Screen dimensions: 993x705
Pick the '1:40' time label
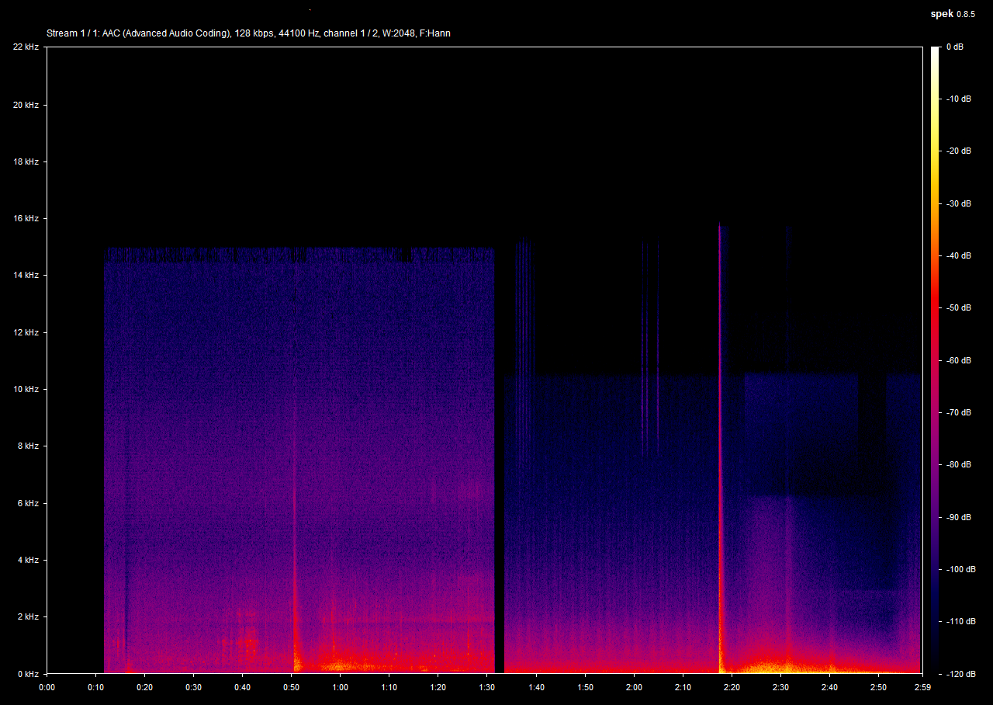pos(535,687)
